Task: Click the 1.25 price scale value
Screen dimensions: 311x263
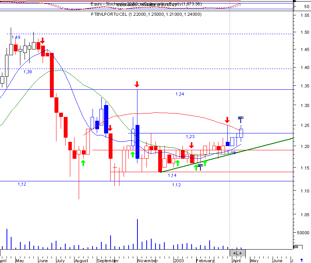Action: (x=305, y=125)
